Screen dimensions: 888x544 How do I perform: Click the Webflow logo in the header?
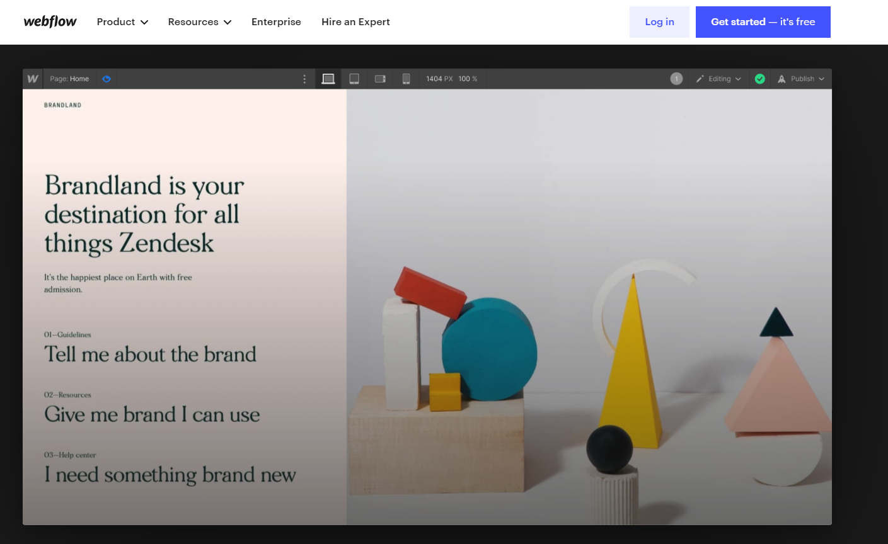point(50,21)
